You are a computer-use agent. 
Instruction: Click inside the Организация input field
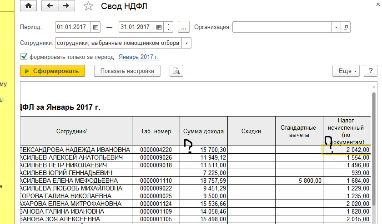tap(281, 27)
